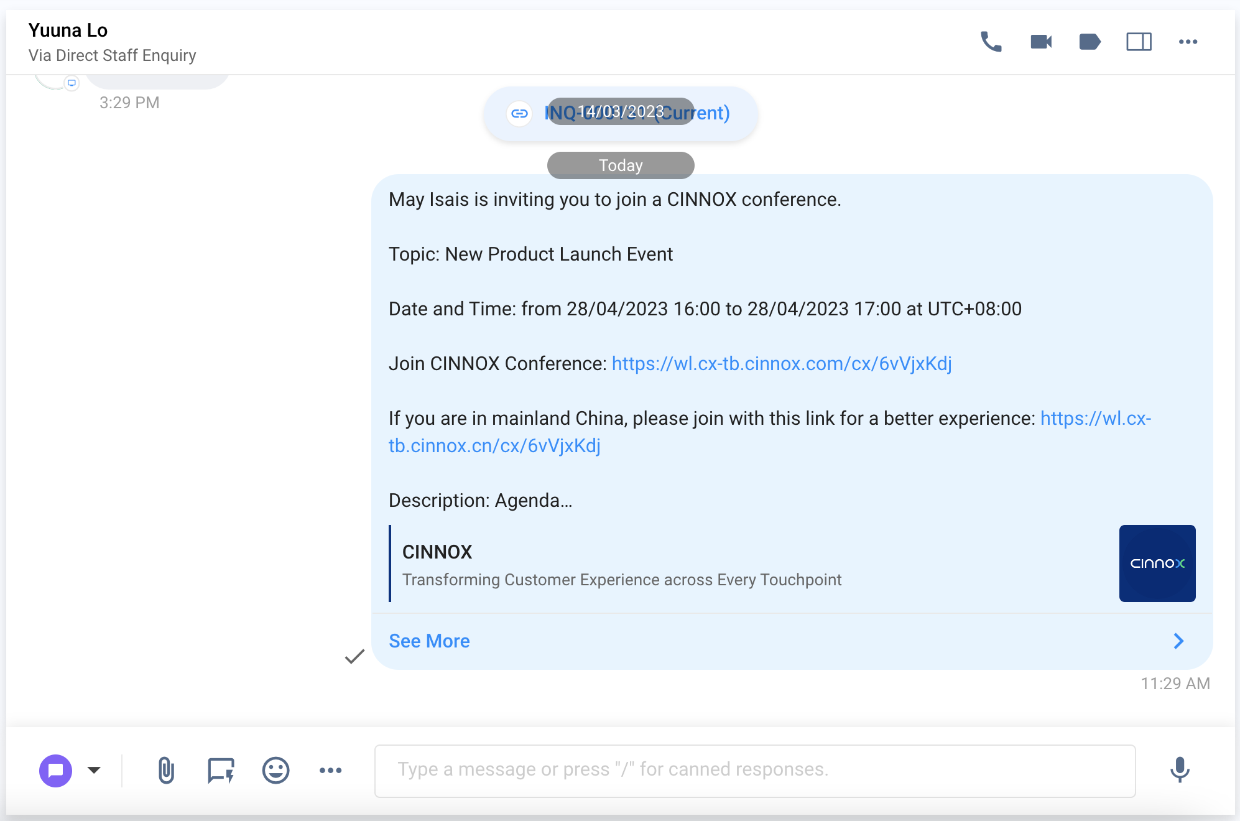Screen dimensions: 1240x821
Task: Expand the channel selector dropdown arrow
Action: tap(94, 770)
